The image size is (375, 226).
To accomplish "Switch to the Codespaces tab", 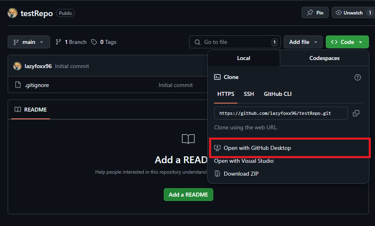I will (324, 58).
